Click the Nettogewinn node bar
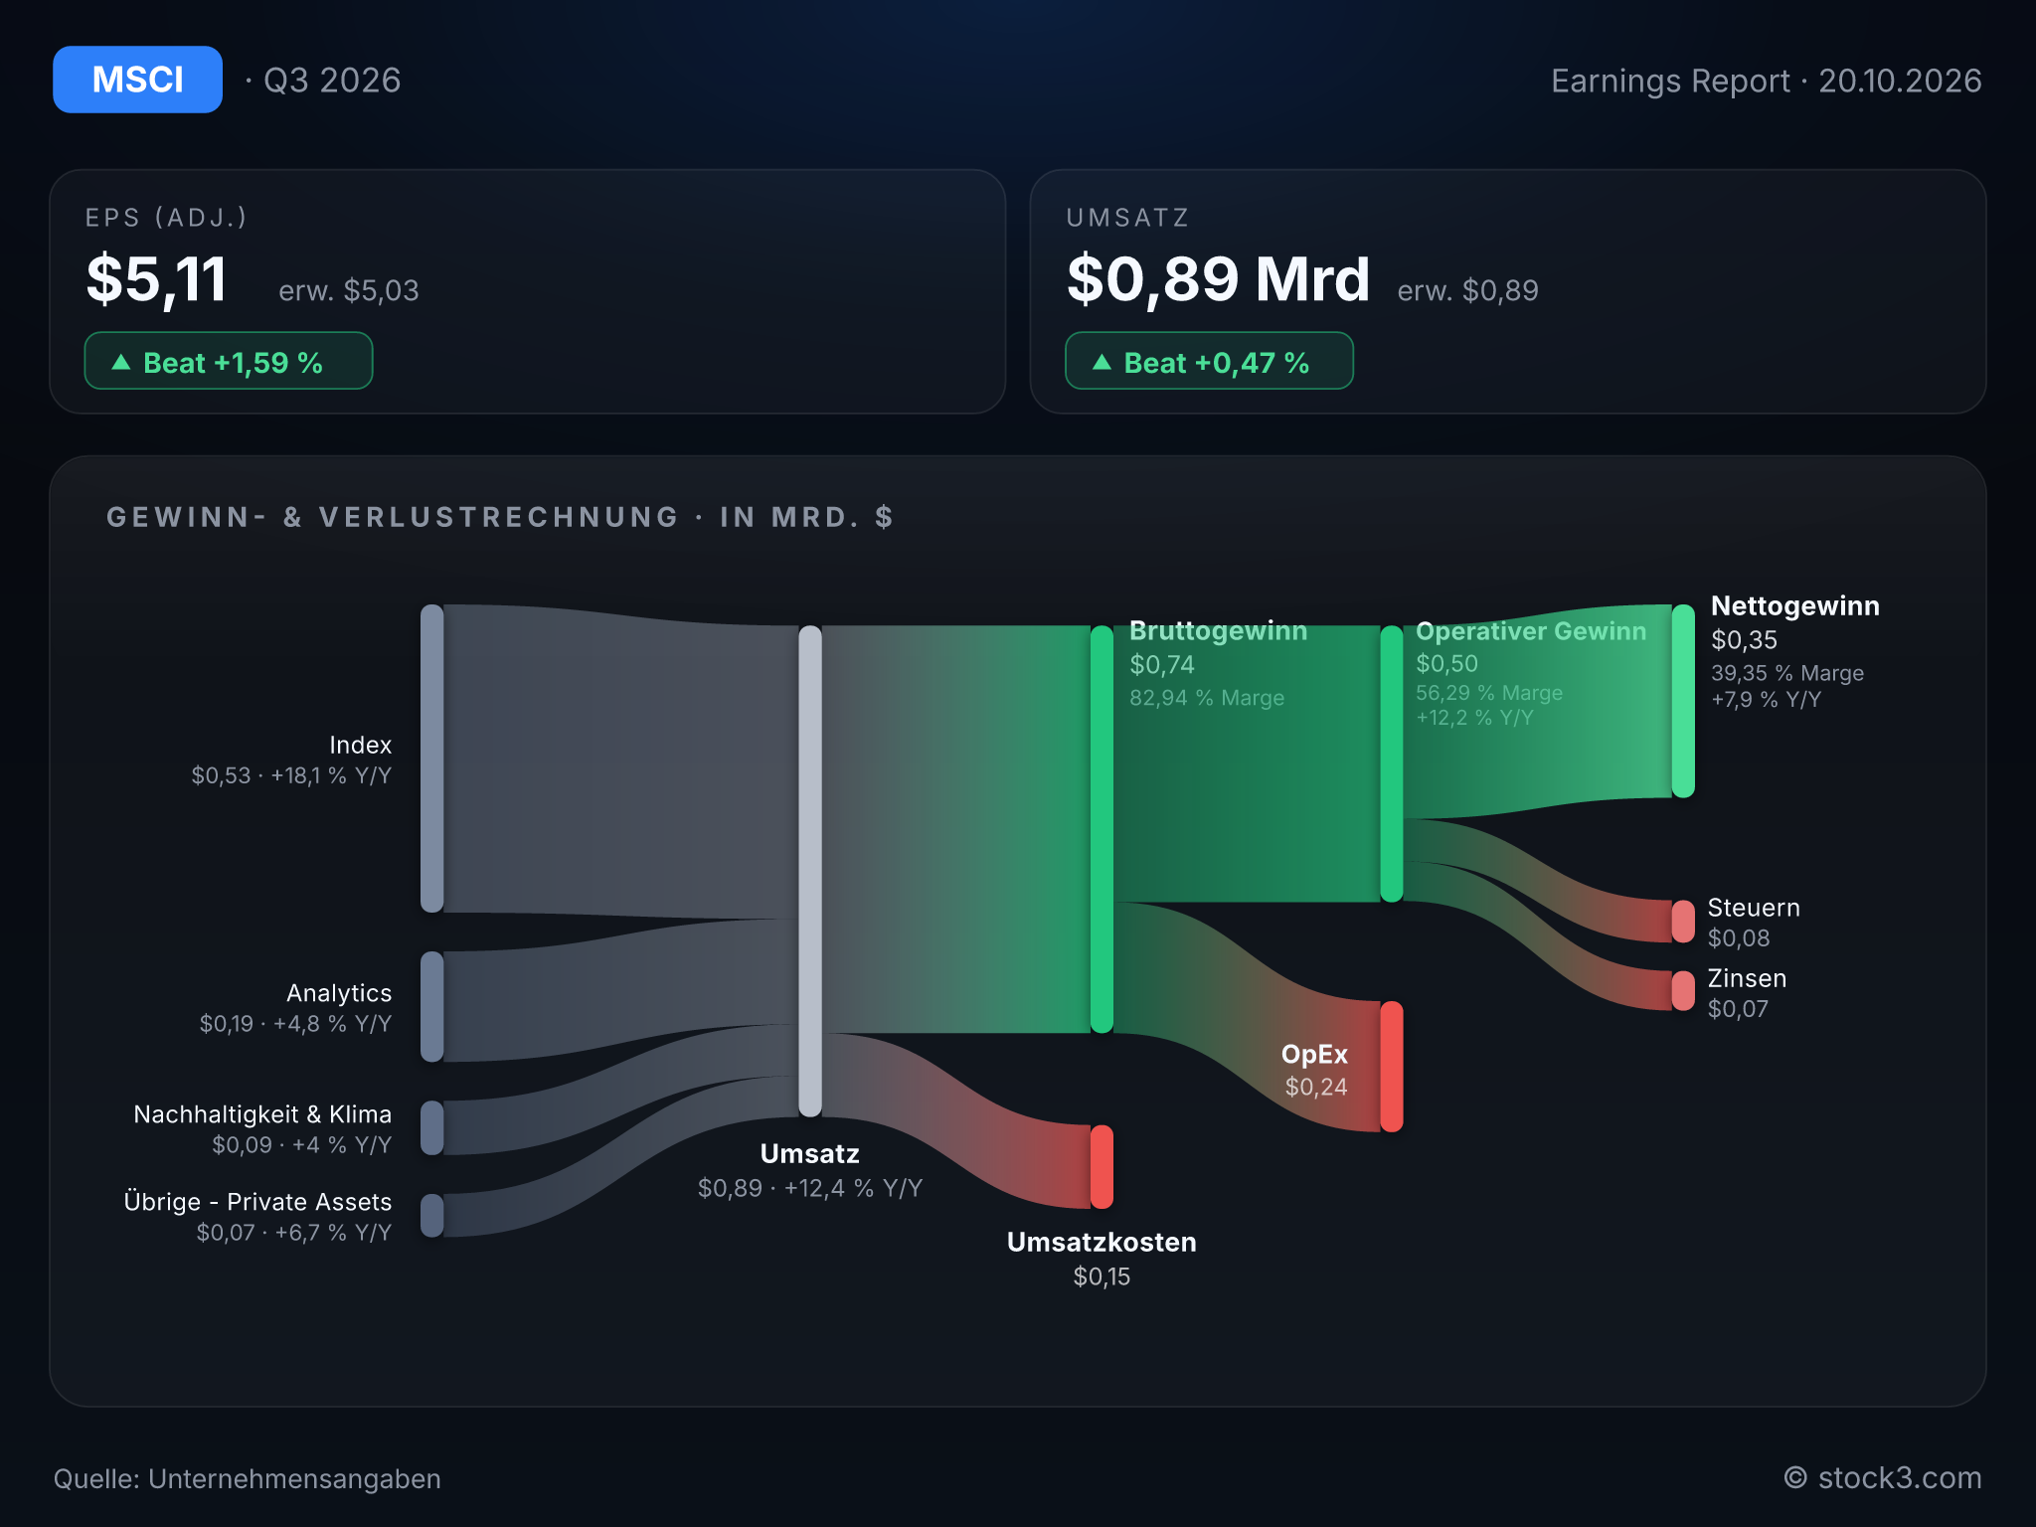The image size is (2036, 1527). point(1683,701)
